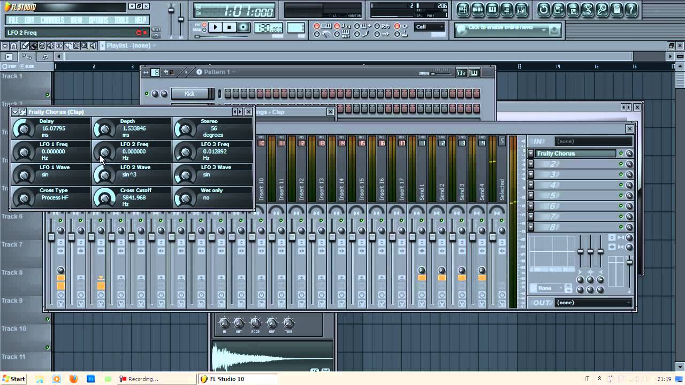This screenshot has width=685, height=385.
Task: Open the FILE menu
Action: point(14,20)
